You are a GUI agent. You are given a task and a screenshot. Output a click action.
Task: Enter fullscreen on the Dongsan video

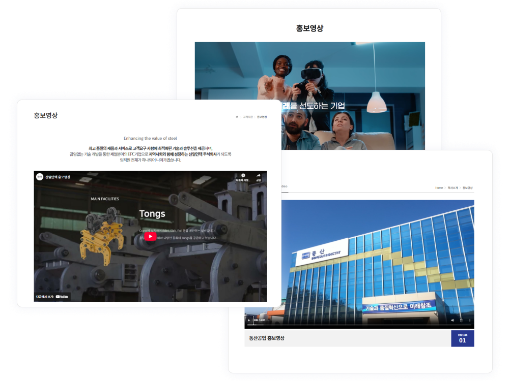461,320
